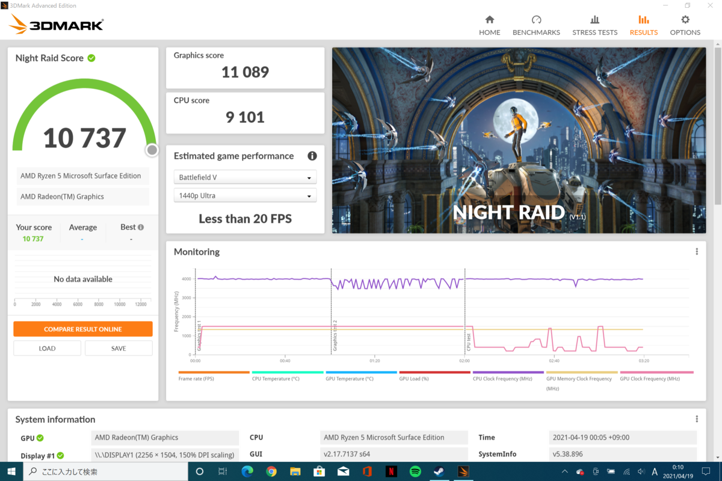Image resolution: width=722 pixels, height=481 pixels.
Task: Open Spotify from taskbar
Action: [415, 471]
